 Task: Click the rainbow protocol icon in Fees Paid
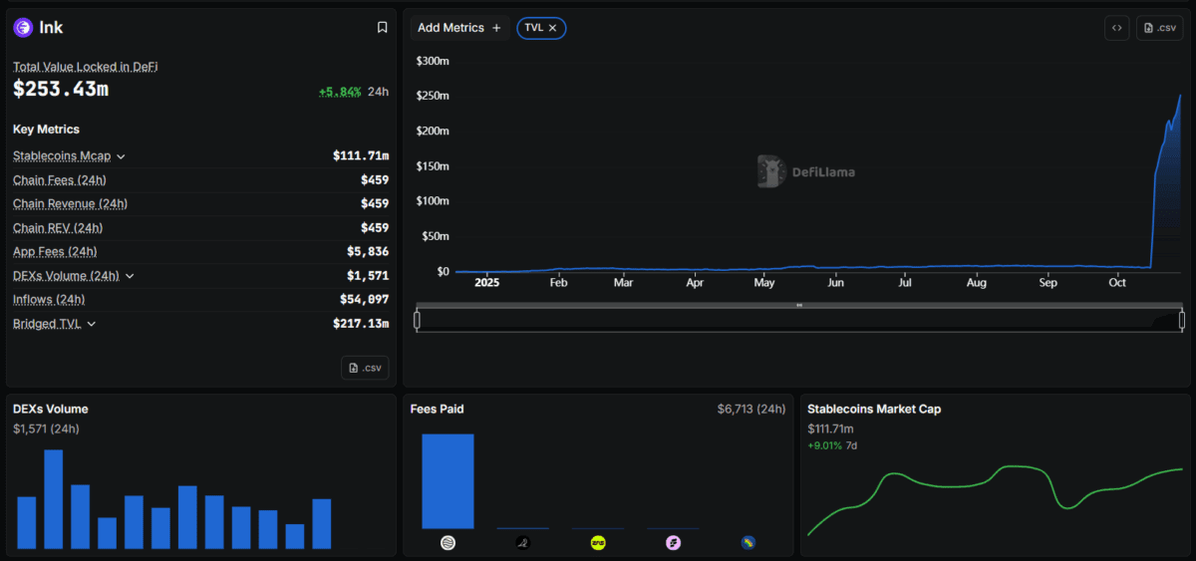point(748,543)
